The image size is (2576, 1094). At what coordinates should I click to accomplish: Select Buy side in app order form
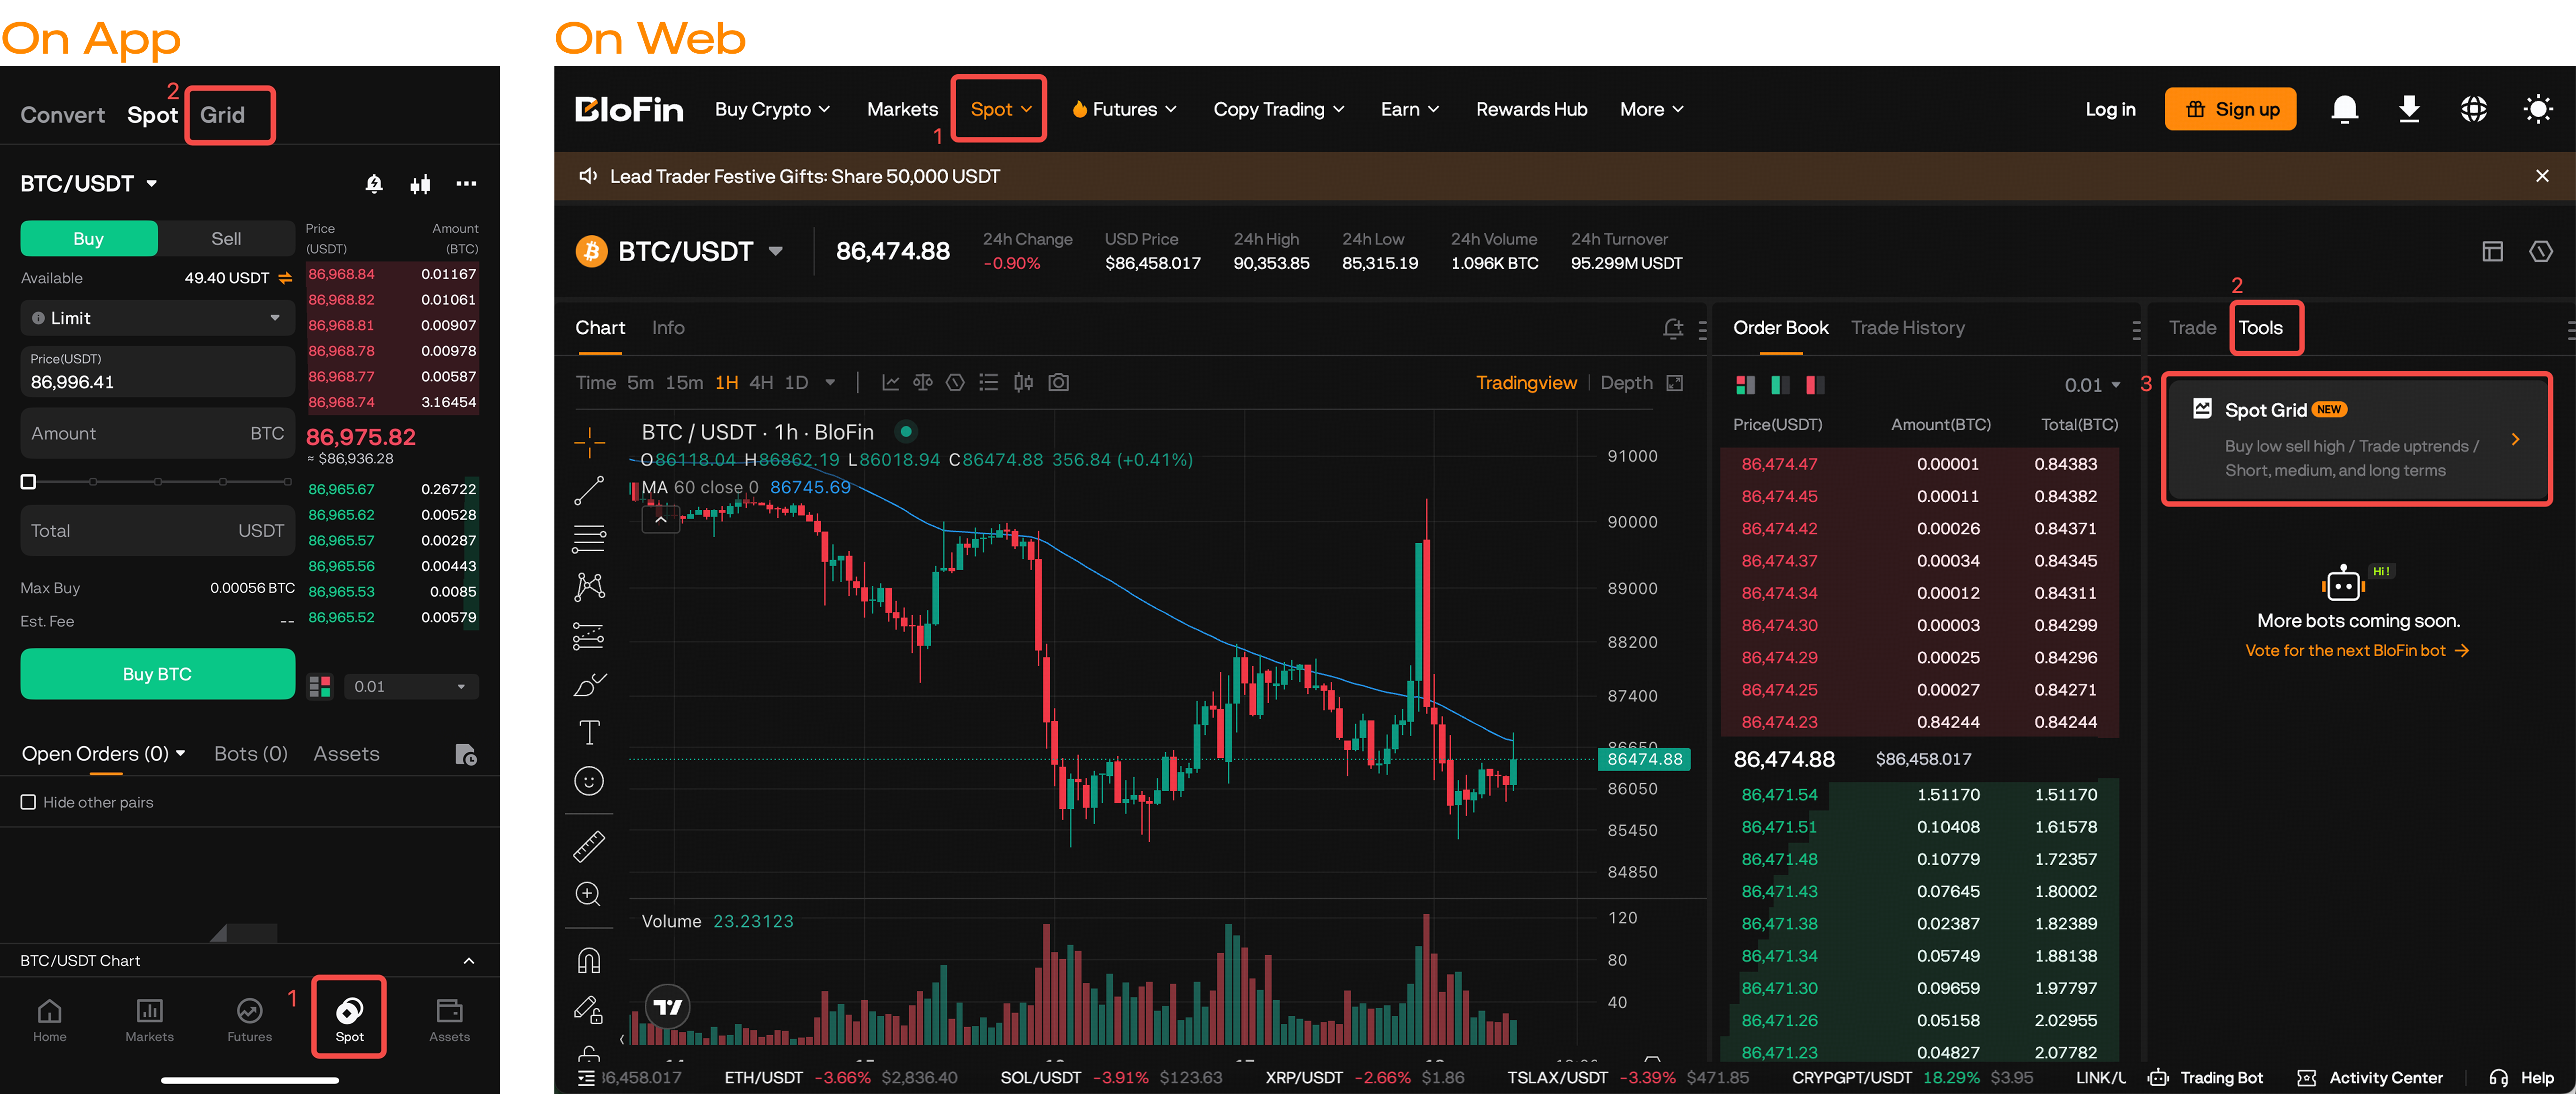coord(89,239)
